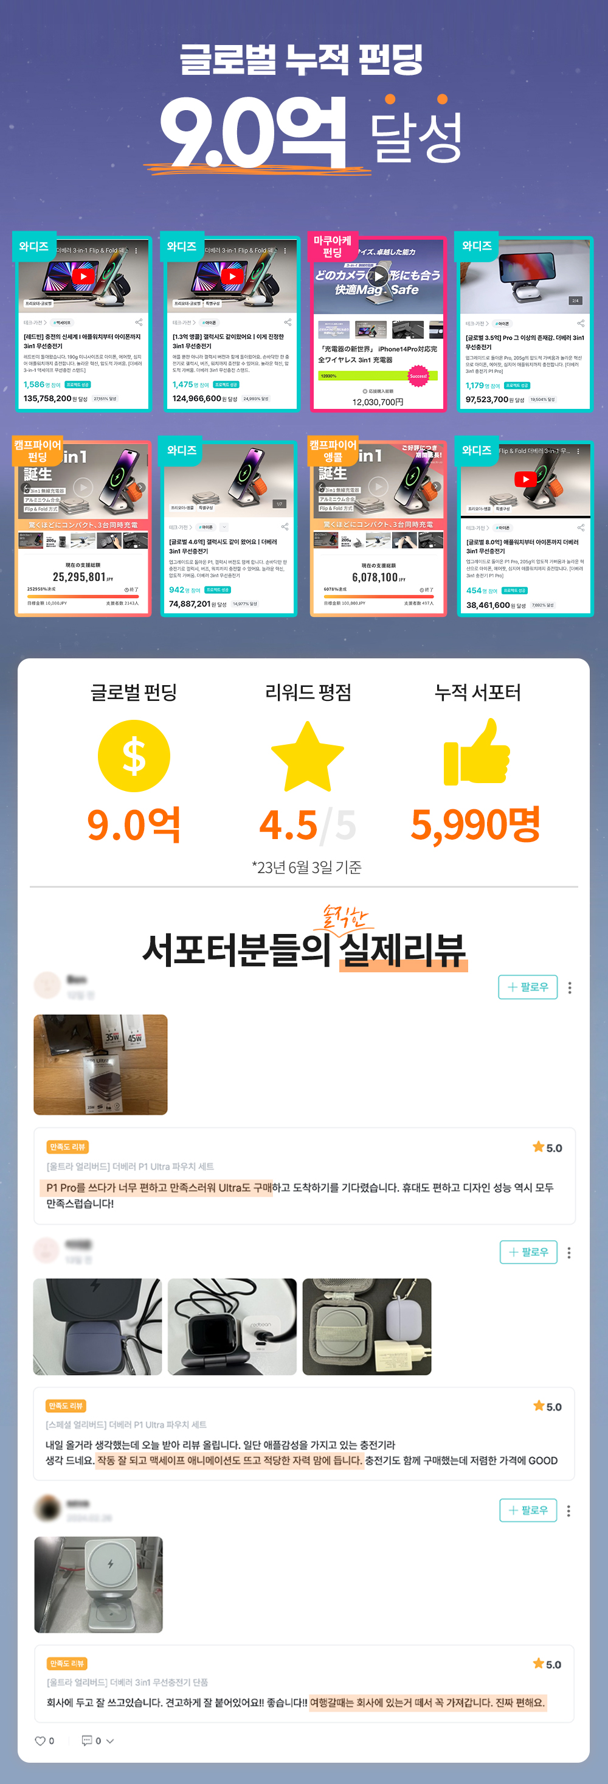Image resolution: width=608 pixels, height=1784 pixels.
Task: Click share icon on first Wadiz card
Action: [139, 322]
